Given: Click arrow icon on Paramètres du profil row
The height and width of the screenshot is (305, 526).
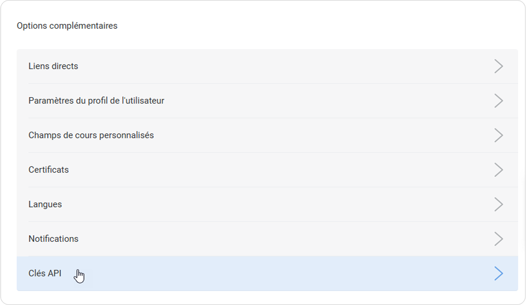Looking at the screenshot, I should pos(498,101).
